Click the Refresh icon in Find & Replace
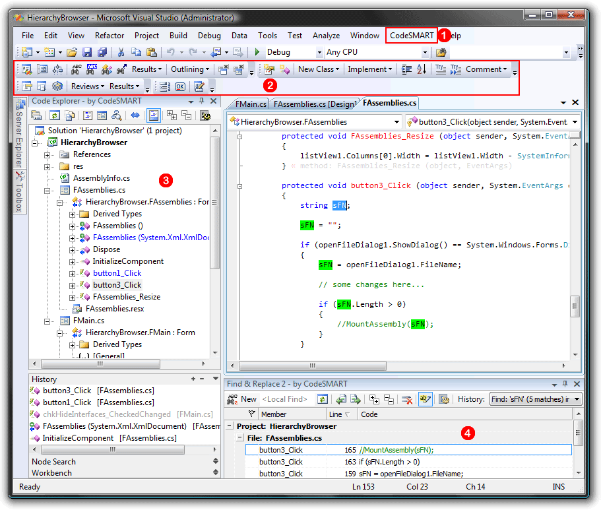 [x=323, y=399]
